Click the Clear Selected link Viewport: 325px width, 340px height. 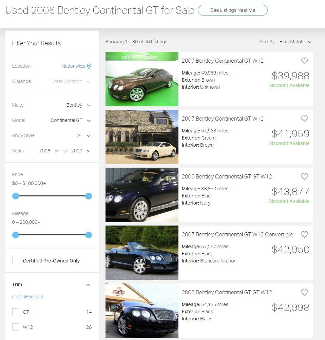[x=27, y=297]
